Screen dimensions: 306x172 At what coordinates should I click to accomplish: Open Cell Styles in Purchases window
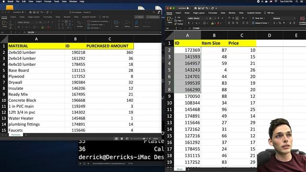94,28
